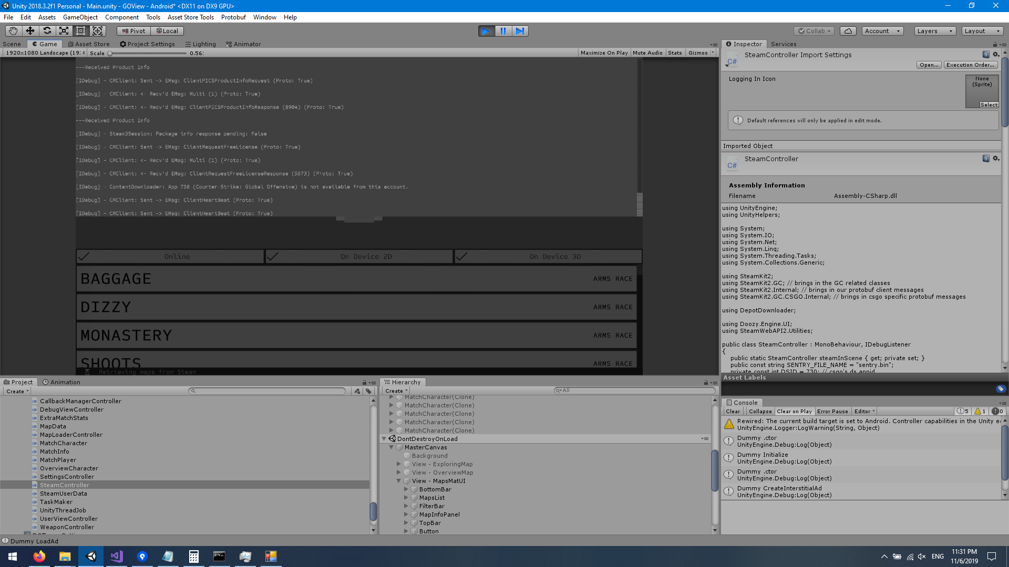This screenshot has width=1009, height=567.
Task: Select SteamUserData in the Project panel
Action: (x=63, y=493)
